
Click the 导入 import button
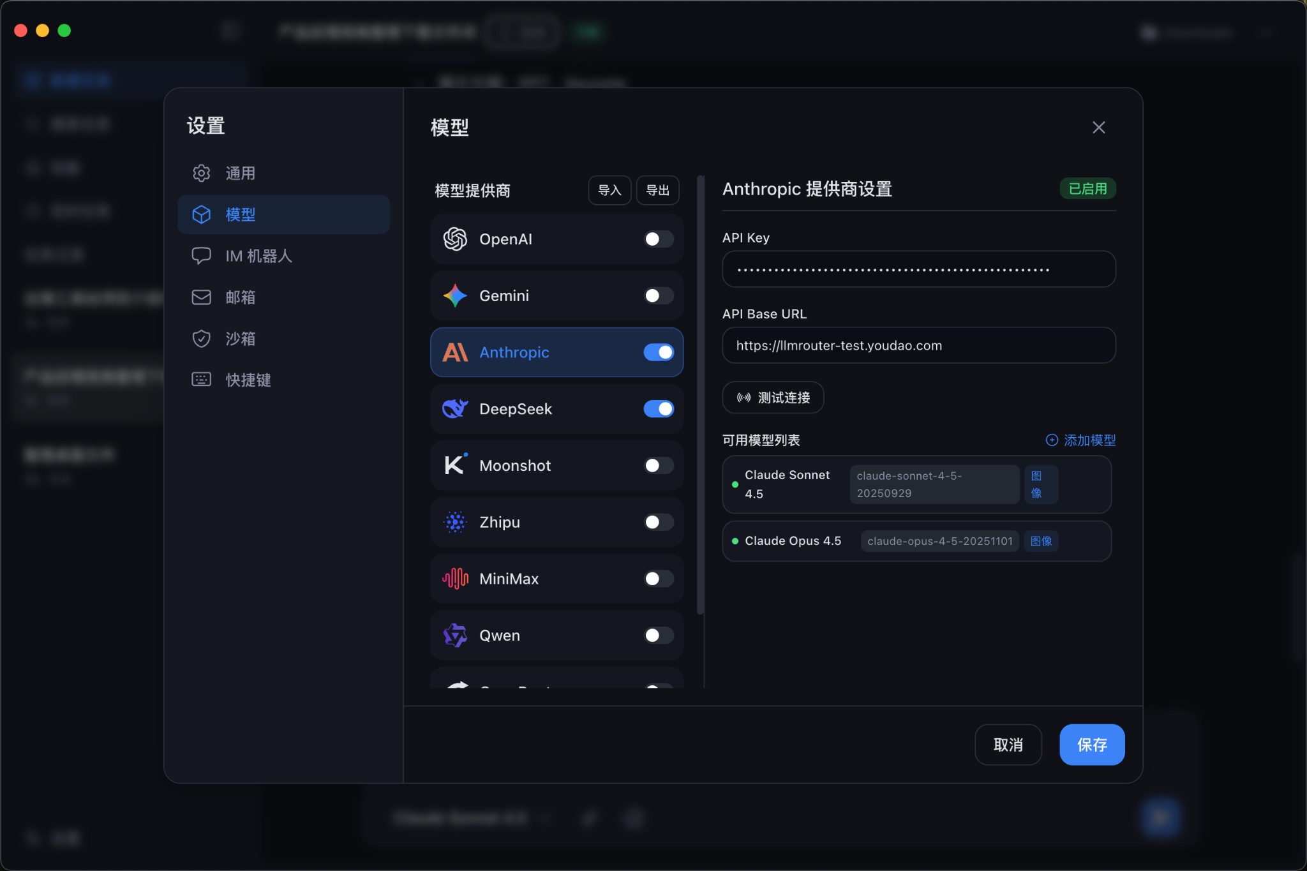[x=609, y=190]
